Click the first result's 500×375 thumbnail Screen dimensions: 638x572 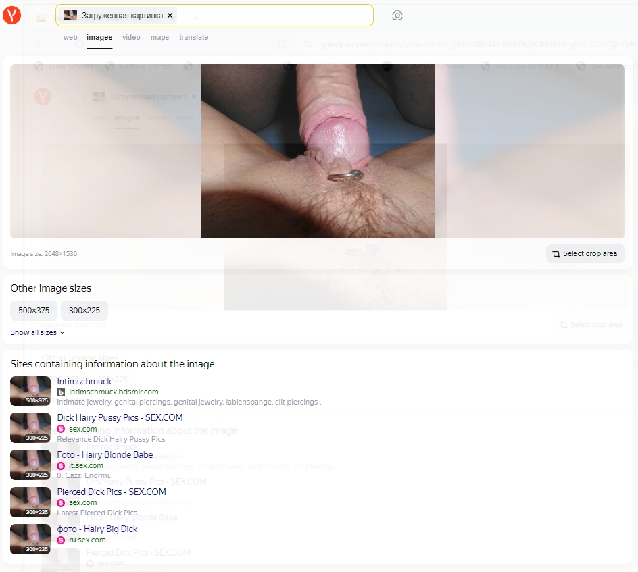point(30,391)
